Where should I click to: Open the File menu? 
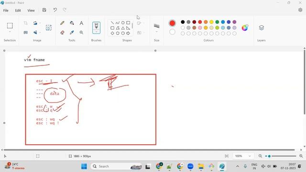coord(6,11)
